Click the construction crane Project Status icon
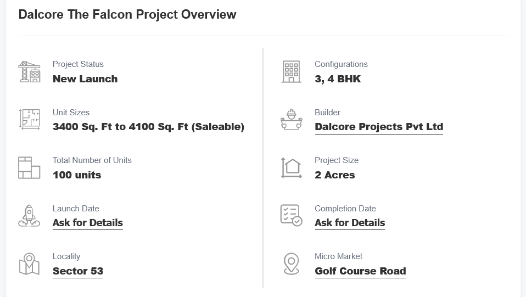 (29, 72)
